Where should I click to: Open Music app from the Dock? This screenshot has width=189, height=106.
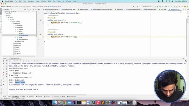[98, 102]
